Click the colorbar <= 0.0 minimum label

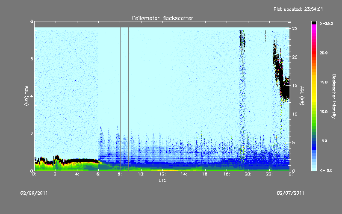coord(326,170)
